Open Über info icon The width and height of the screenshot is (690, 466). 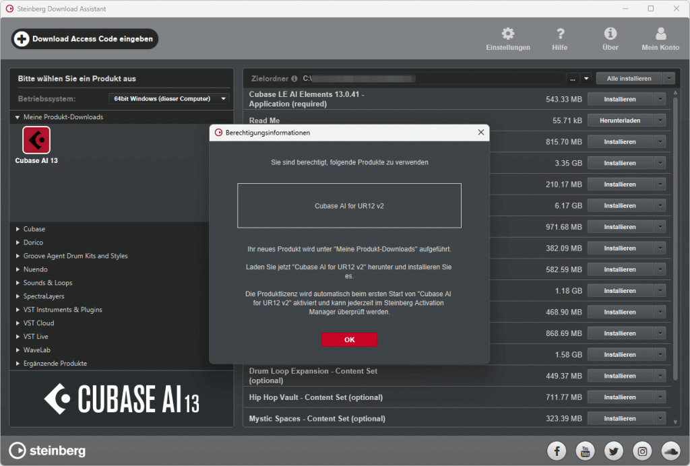pos(610,34)
